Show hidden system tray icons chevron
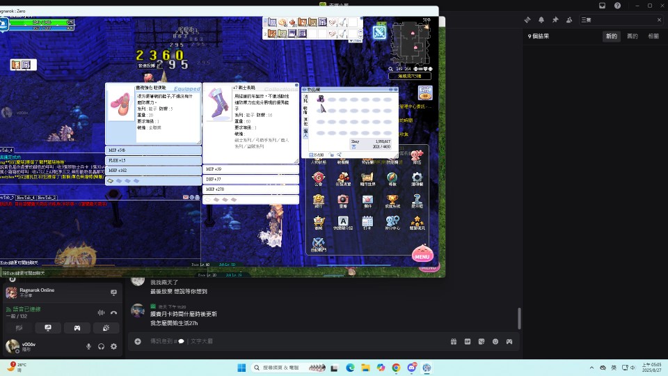Screen dimensions: 668x376 591,368
